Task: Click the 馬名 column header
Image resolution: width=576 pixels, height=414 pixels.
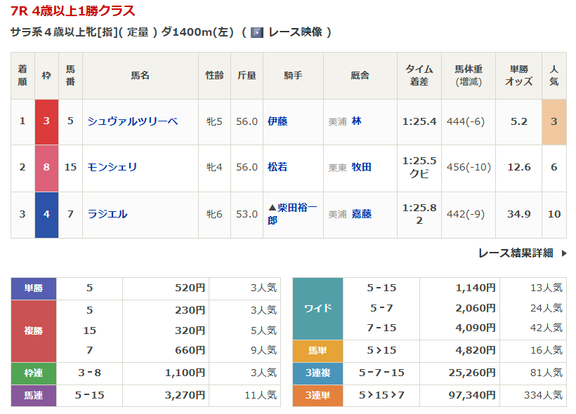Action: coord(140,75)
